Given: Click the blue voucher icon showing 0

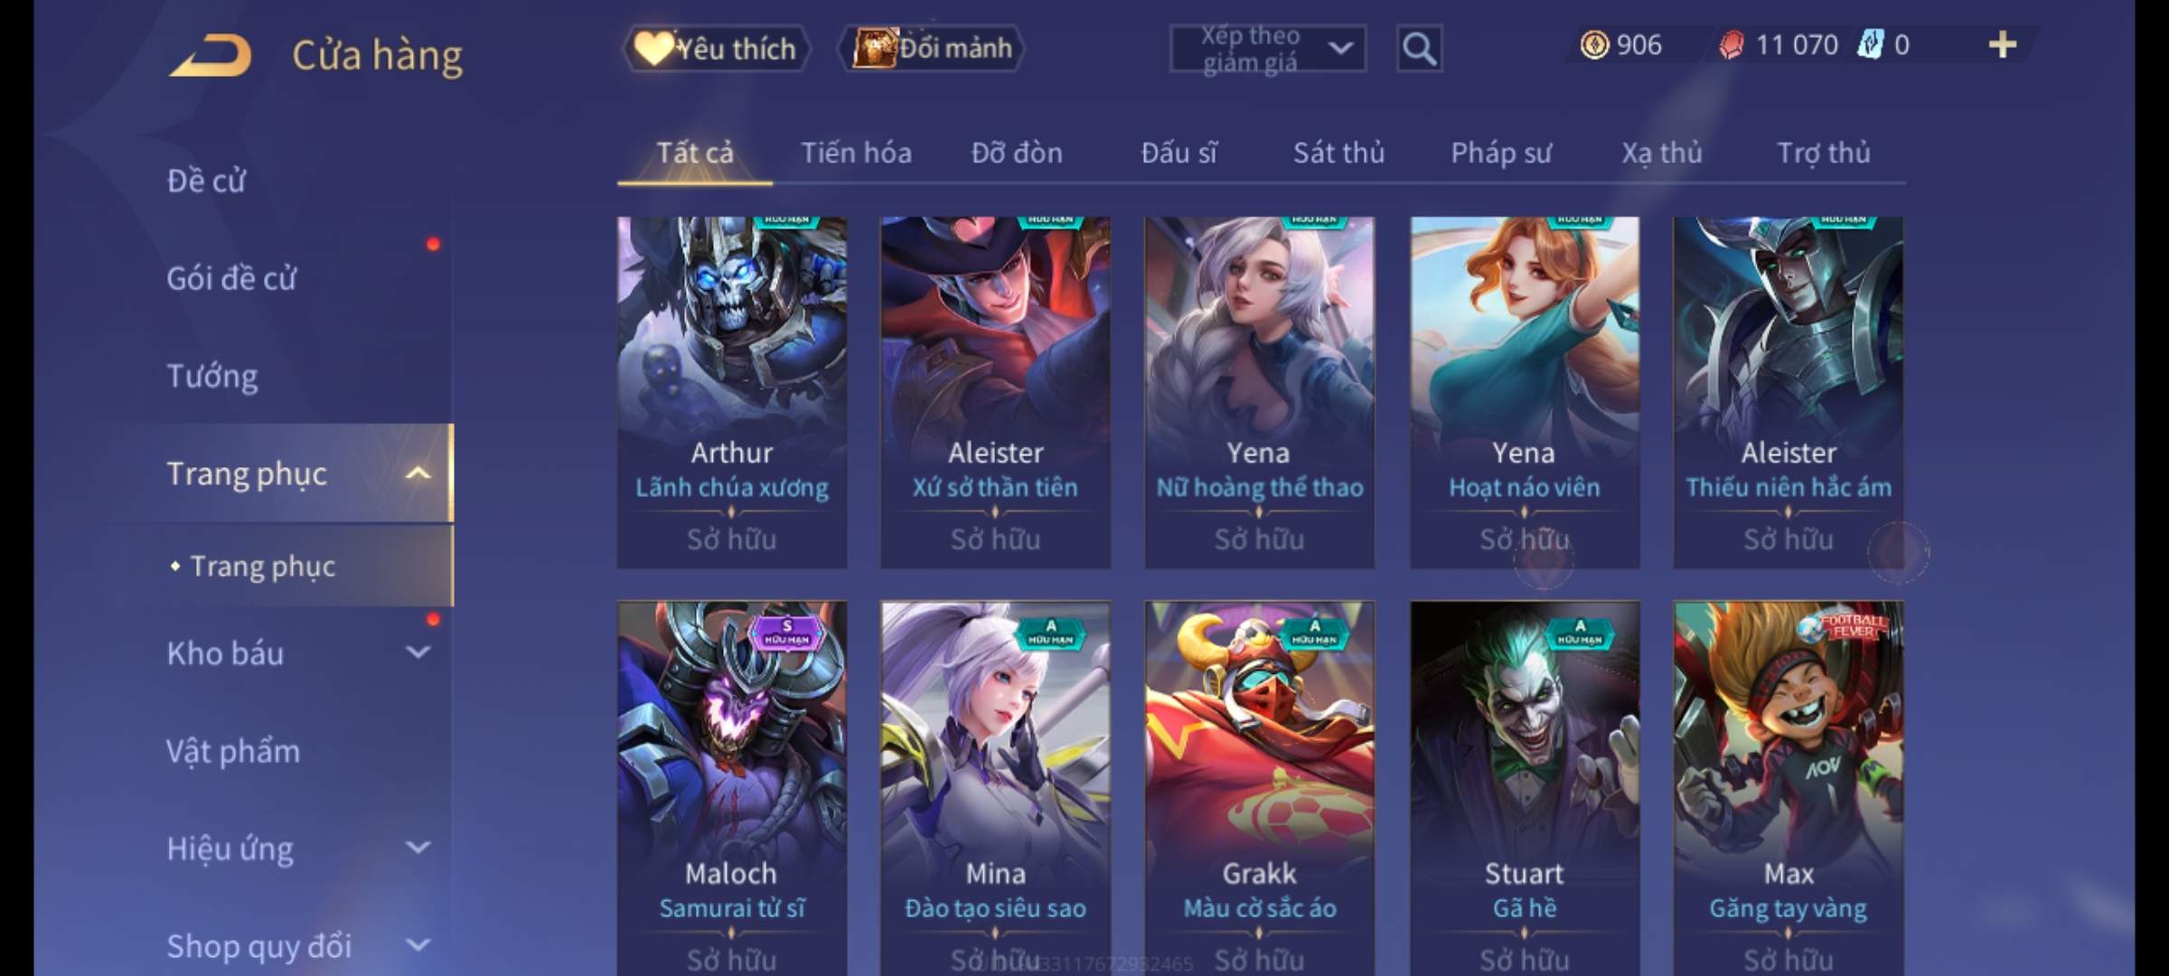Looking at the screenshot, I should click(x=1870, y=45).
